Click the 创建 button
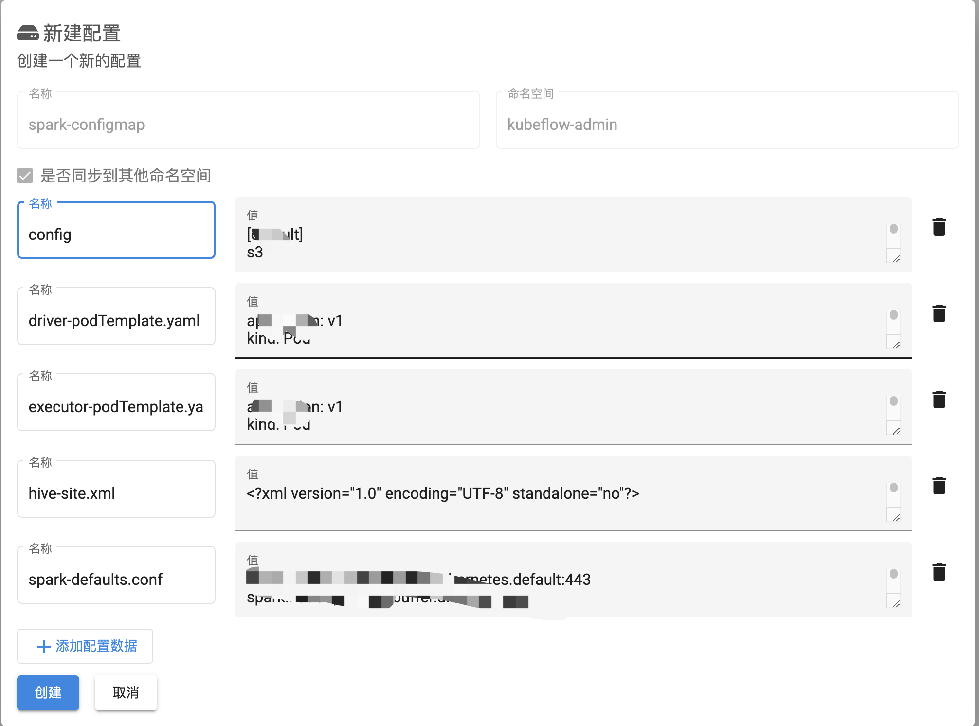Image resolution: width=979 pixels, height=726 pixels. point(48,692)
